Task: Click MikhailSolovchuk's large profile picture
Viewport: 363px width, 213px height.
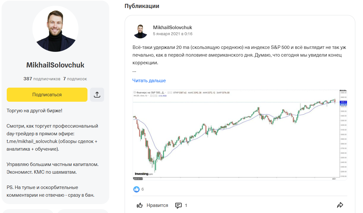Action: click(55, 29)
